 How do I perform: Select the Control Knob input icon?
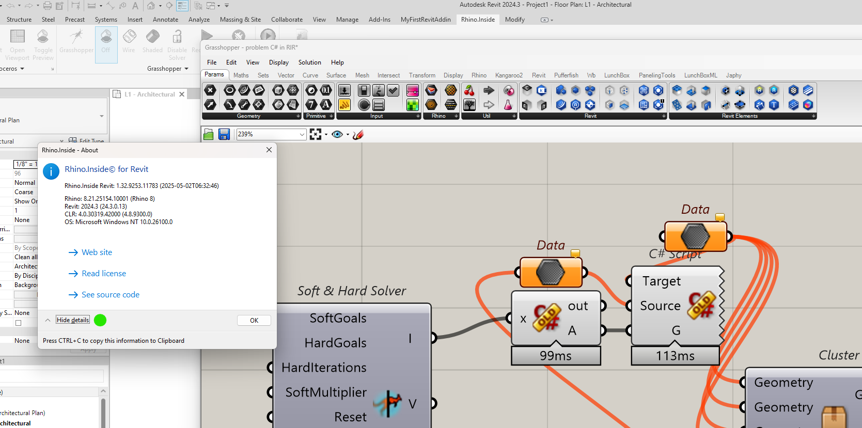(x=364, y=105)
